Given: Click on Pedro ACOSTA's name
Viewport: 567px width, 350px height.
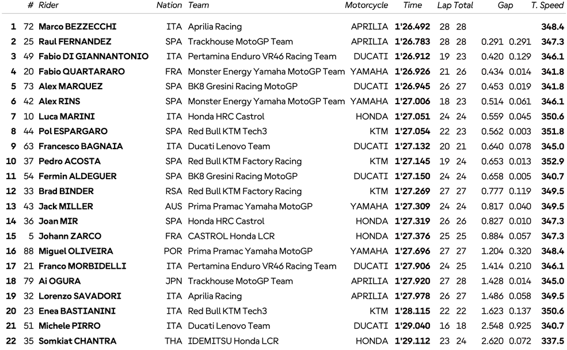Looking at the screenshot, I should coord(69,161).
